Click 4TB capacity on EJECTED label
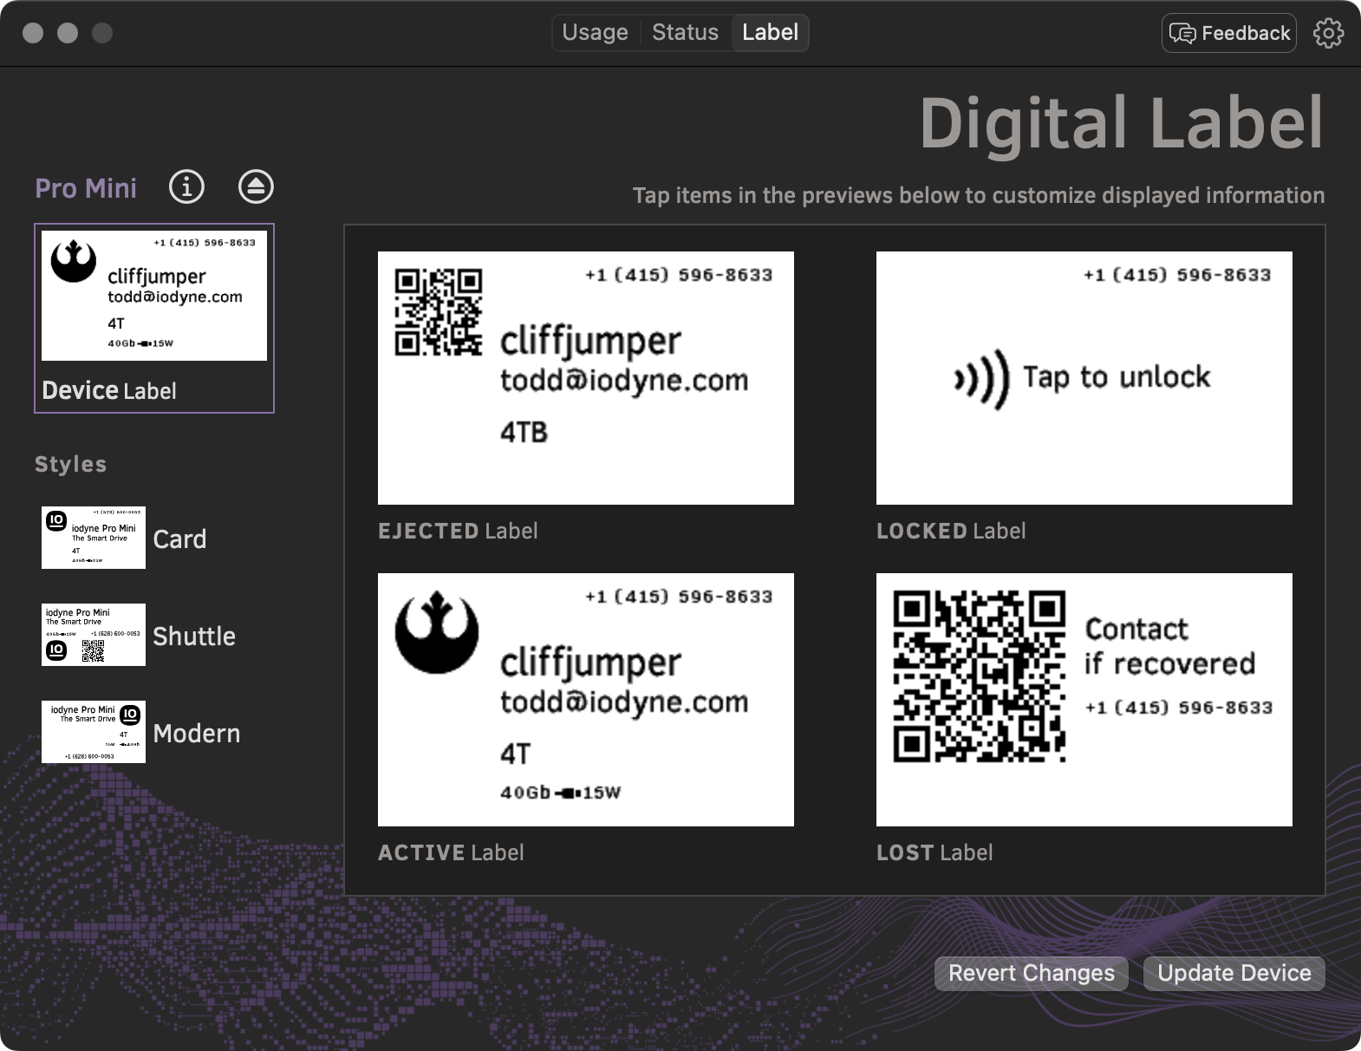The height and width of the screenshot is (1051, 1361). click(524, 432)
